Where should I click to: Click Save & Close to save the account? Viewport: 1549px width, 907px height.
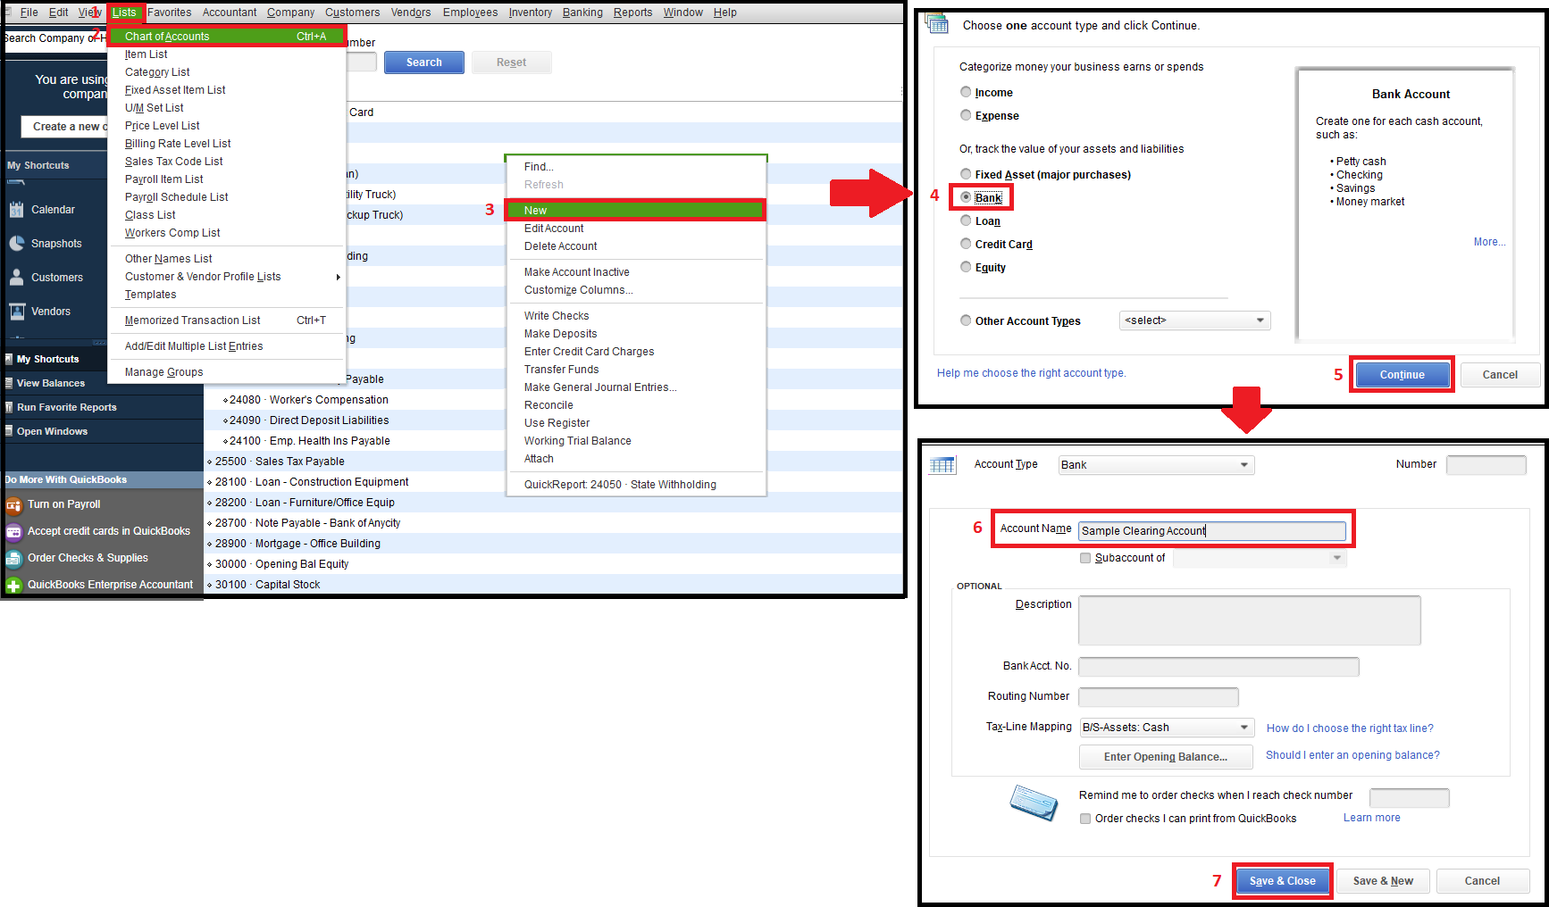coord(1282,880)
